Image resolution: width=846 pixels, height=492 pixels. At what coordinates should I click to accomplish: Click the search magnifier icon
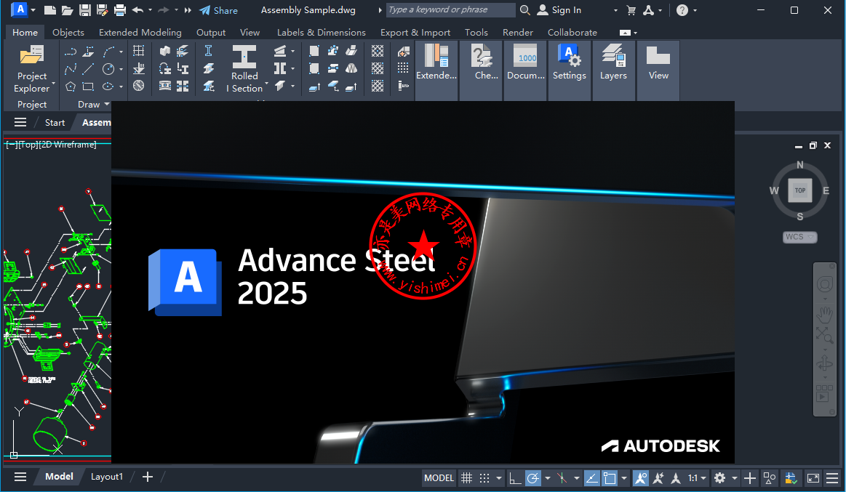pyautogui.click(x=524, y=9)
